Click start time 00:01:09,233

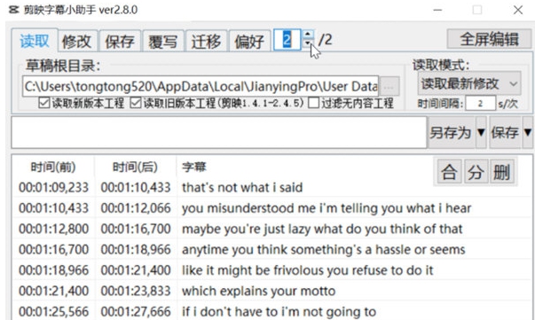click(x=53, y=187)
